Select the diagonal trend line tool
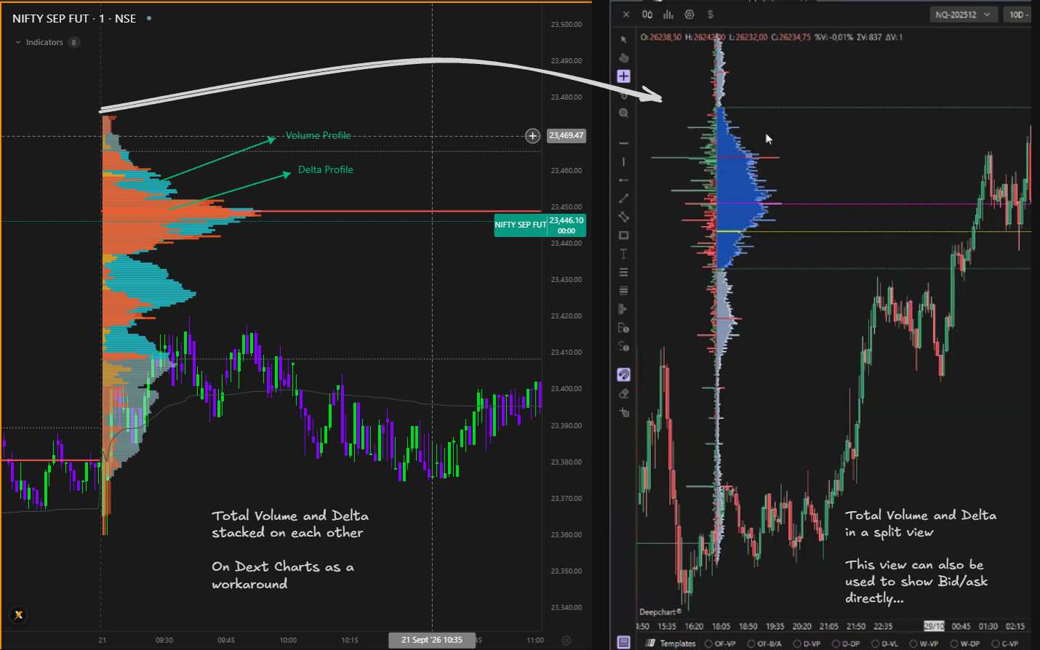This screenshot has height=650, width=1040. 623,198
